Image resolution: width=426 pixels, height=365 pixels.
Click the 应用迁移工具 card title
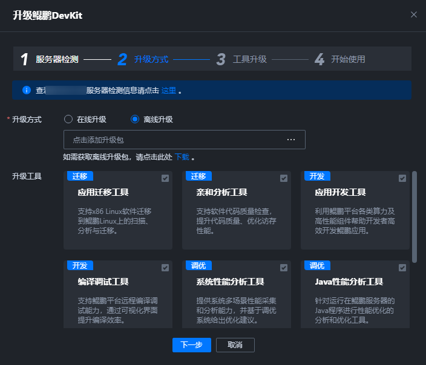coord(103,192)
